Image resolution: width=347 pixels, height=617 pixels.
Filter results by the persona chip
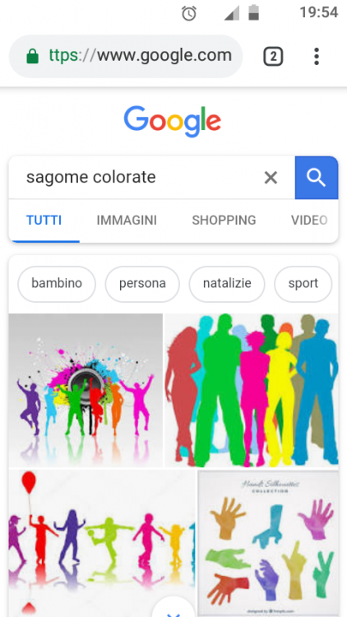coord(142,284)
